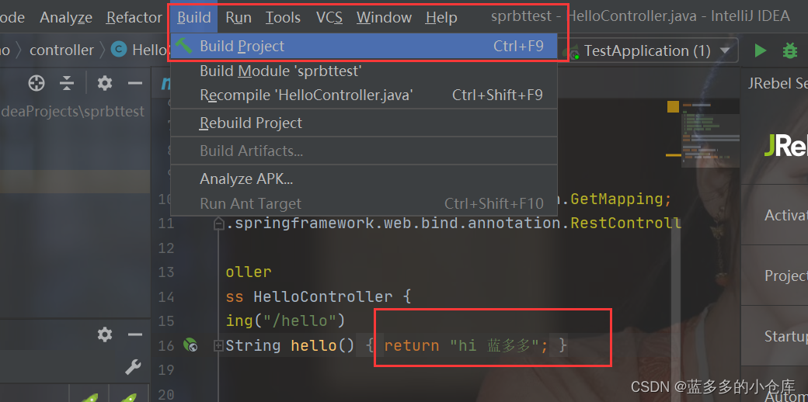Open Project panel gear settings
Screen dimensions: 808x402
(105, 83)
